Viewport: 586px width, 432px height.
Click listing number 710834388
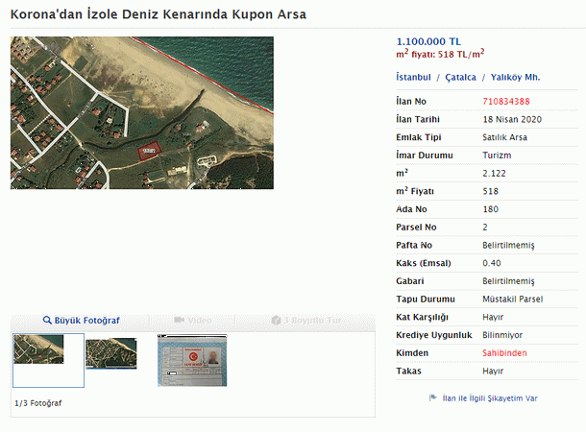pos(506,102)
